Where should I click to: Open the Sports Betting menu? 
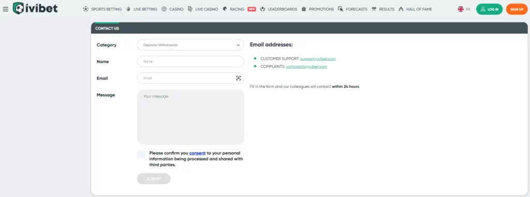pyautogui.click(x=107, y=9)
